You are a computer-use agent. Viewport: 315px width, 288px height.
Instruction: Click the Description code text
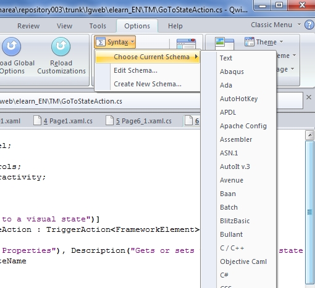coord(98,250)
